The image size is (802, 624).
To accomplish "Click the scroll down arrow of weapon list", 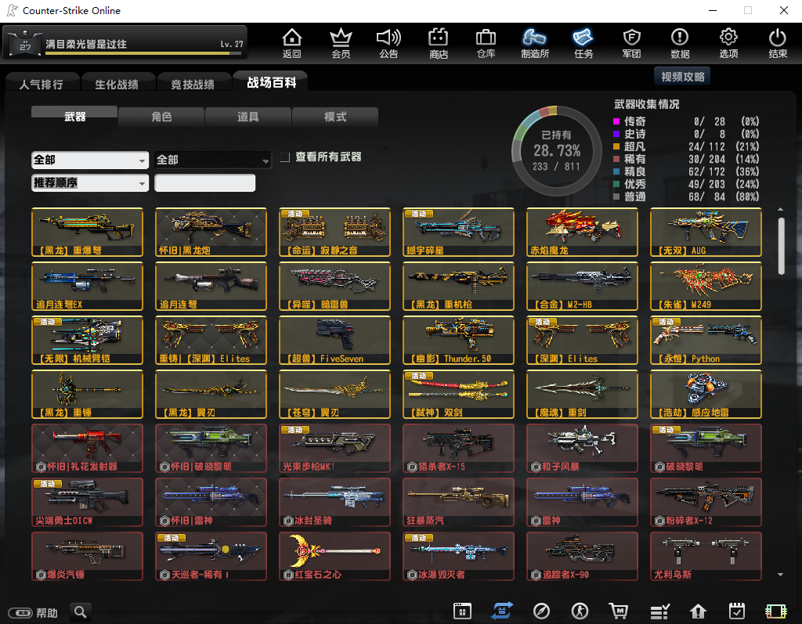I will 781,575.
